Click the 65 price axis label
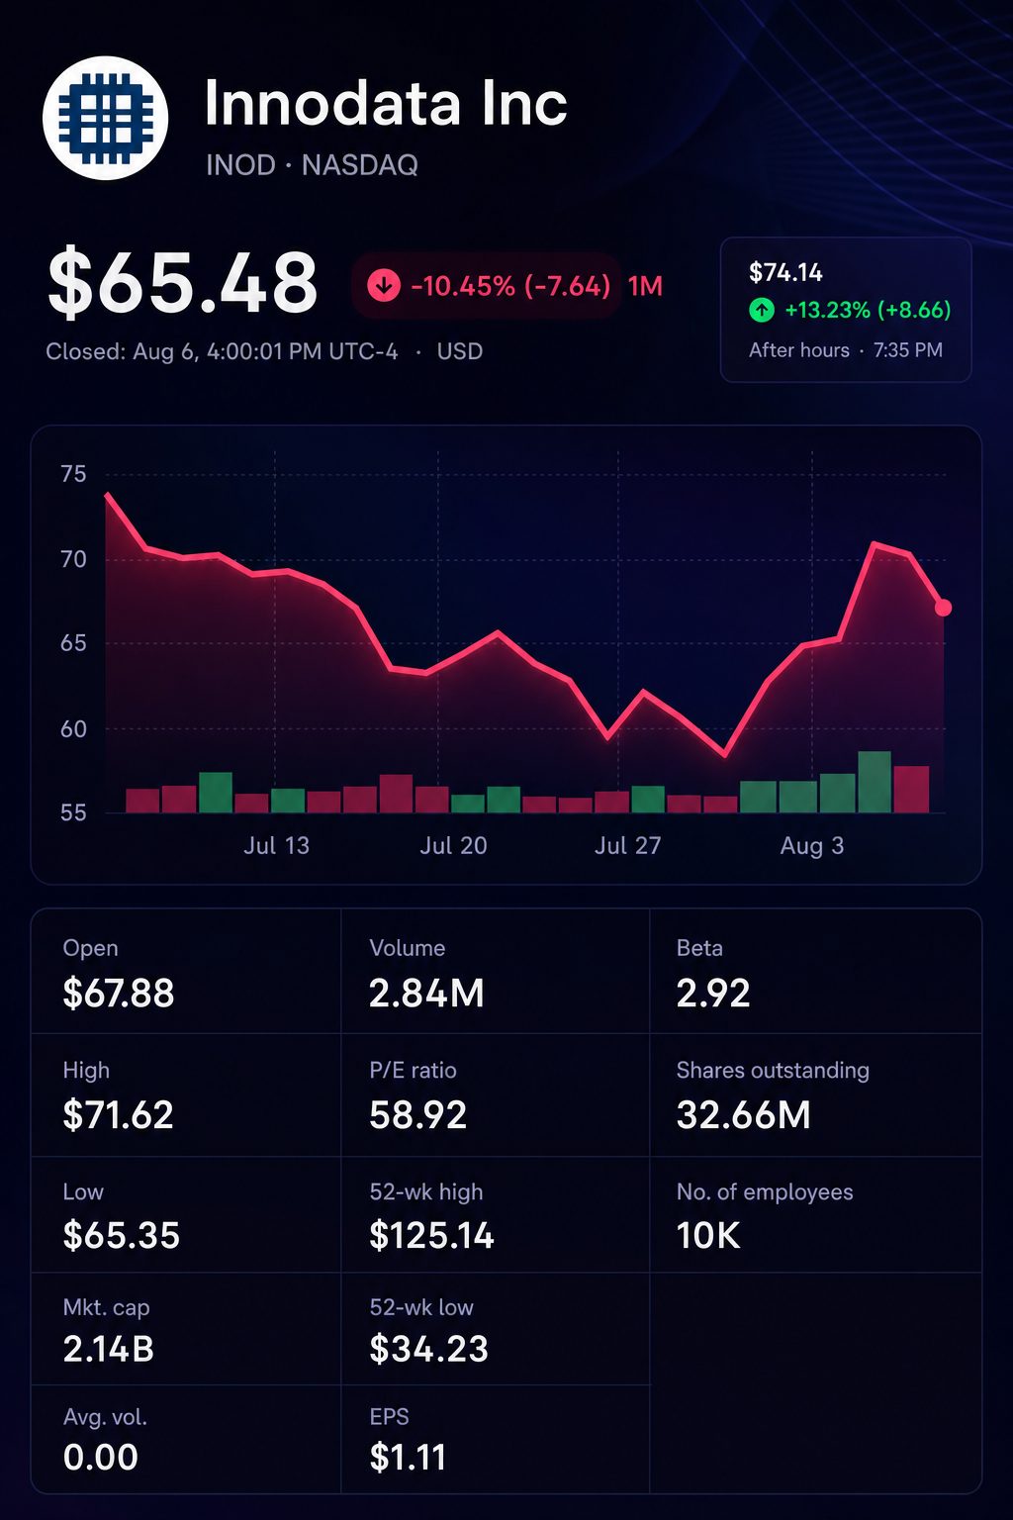Viewport: 1013px width, 1520px height. click(73, 643)
